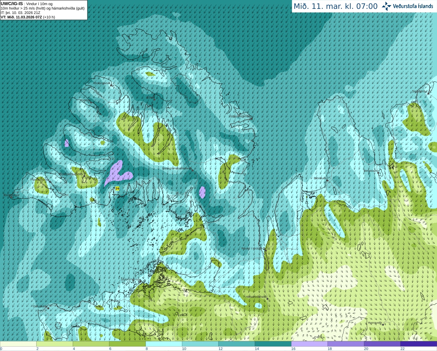Click the Flateyri station label
The image size is (437, 351).
85,100
